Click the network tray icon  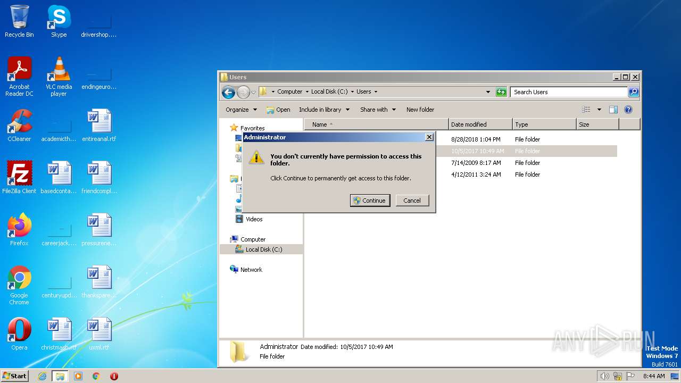pos(618,376)
